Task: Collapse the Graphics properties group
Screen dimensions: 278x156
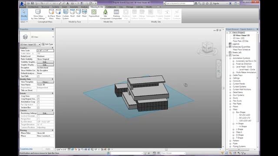Action: pyautogui.click(x=53, y=48)
